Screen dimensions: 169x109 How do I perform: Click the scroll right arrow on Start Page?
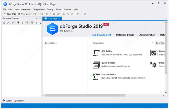(x=163, y=95)
